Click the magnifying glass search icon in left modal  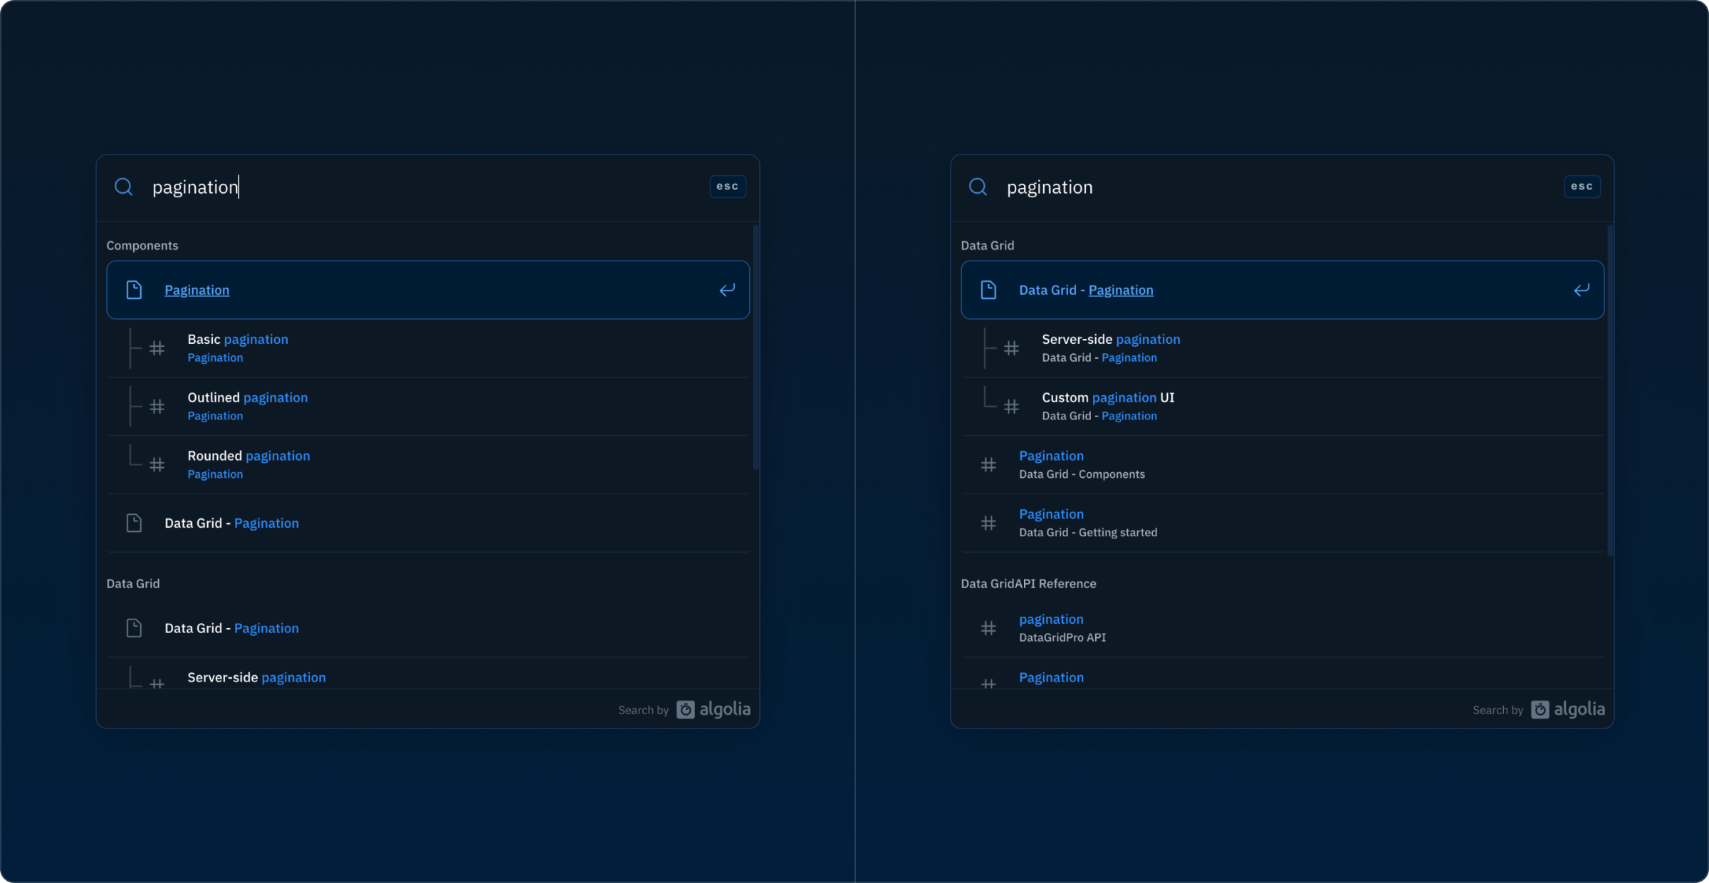(124, 187)
